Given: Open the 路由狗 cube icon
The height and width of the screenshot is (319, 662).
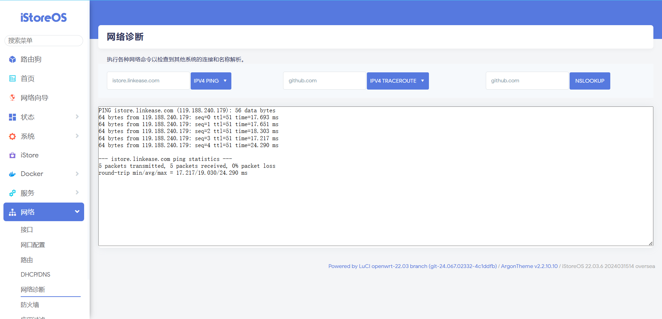Looking at the screenshot, I should click(12, 59).
